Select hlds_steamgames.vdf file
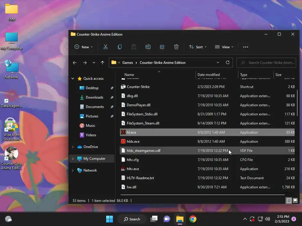 pyautogui.click(x=207, y=150)
